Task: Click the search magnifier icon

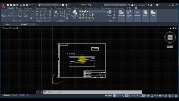Action: pos(129,5)
